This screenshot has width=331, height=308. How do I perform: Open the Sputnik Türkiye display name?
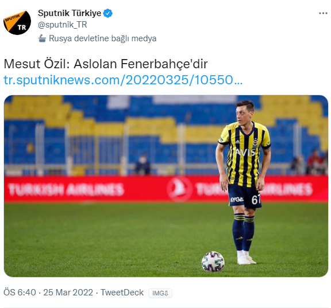(x=70, y=13)
